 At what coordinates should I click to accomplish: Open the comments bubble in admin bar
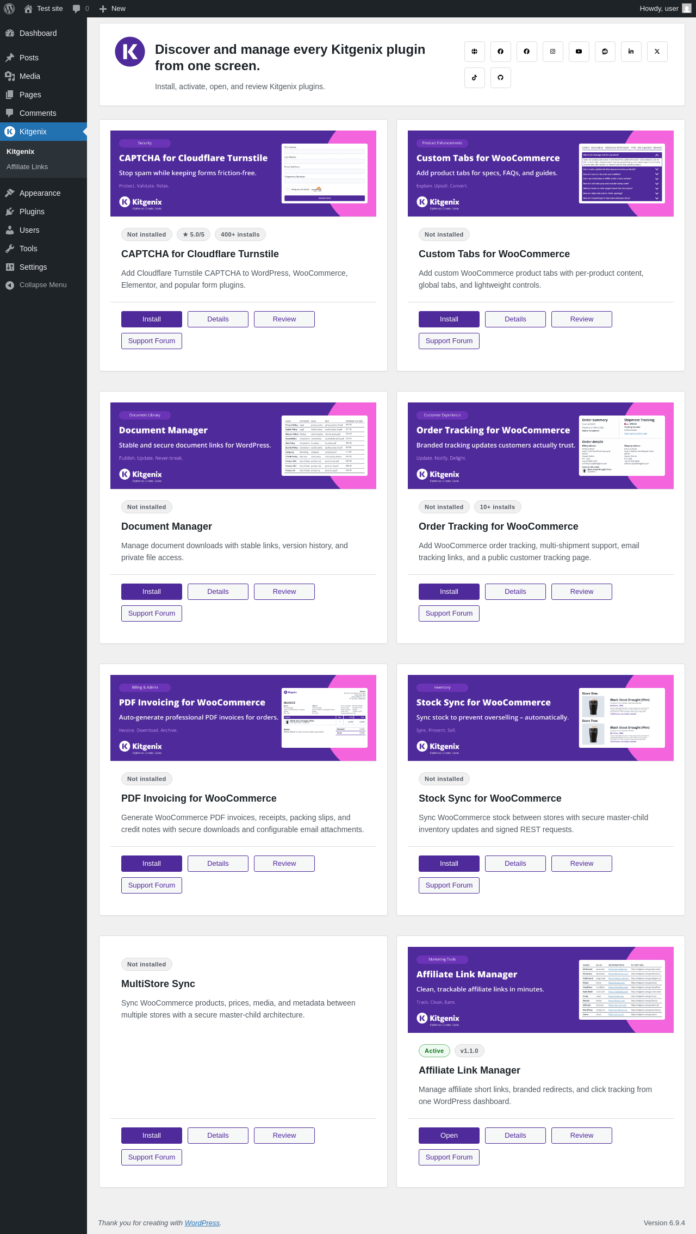pyautogui.click(x=80, y=9)
